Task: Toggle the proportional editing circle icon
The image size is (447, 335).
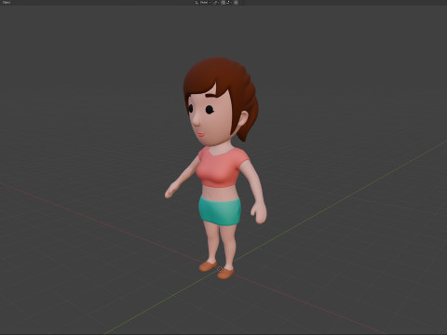Action: point(236,2)
